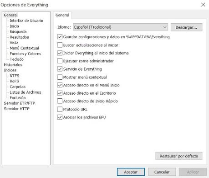Uncheck Iniciar Everything al inicio del sistema
The image size is (209, 178).
[x=60, y=53]
